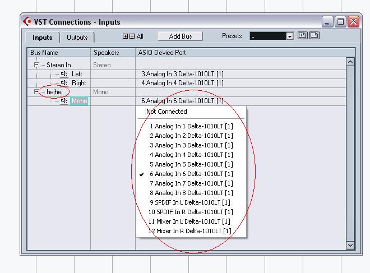Expand all buses with the plus icon

(x=126, y=36)
